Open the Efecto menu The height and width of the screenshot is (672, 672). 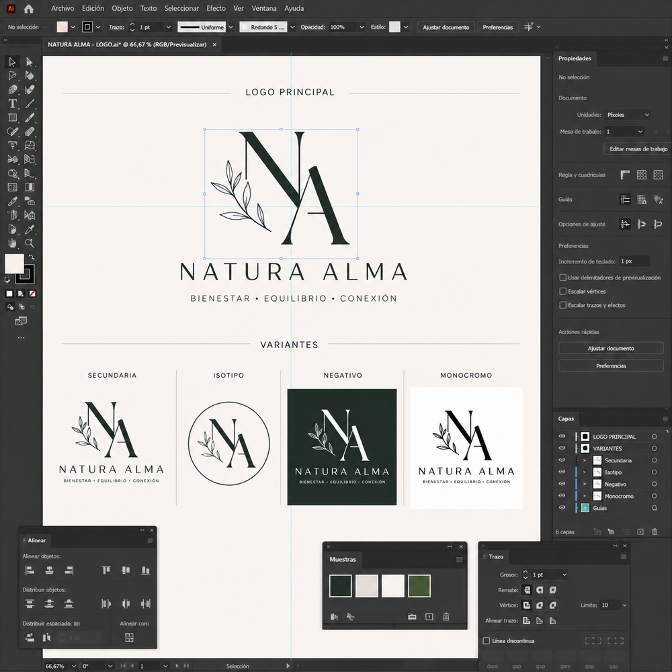tap(216, 8)
